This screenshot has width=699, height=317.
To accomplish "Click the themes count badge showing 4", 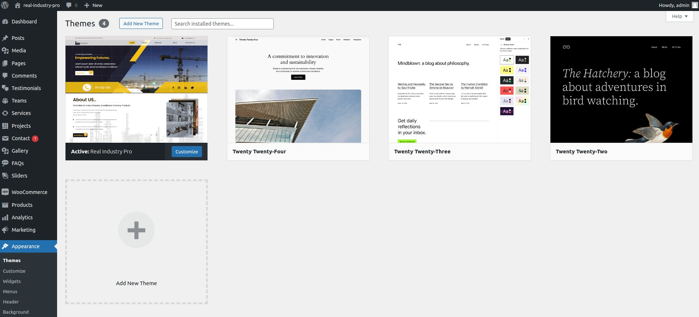I will tap(104, 23).
